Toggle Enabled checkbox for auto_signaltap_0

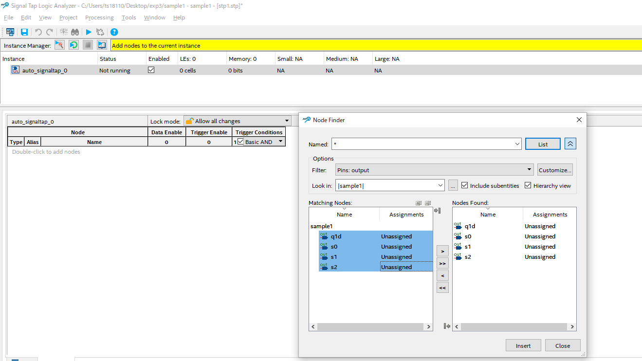(151, 70)
